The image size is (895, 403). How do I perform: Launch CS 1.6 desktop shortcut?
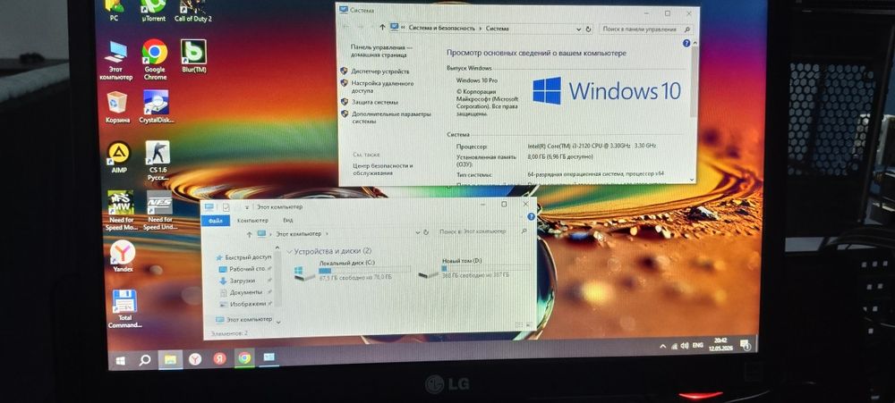[x=158, y=161]
